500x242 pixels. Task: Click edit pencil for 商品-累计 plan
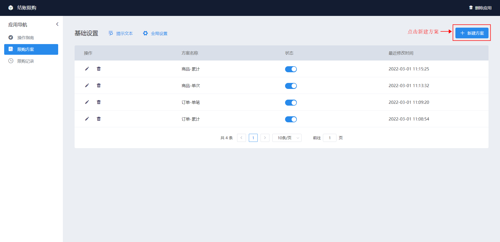(87, 69)
